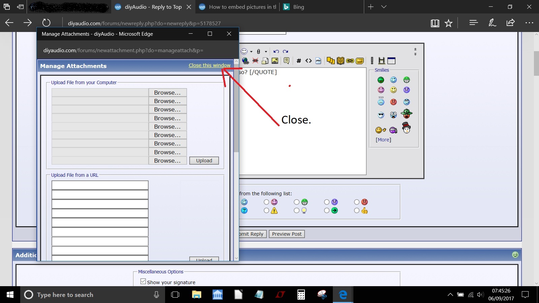This screenshot has width=539, height=303.
Task: Click the Redo arrow in editor toolbar
Action: 285,52
